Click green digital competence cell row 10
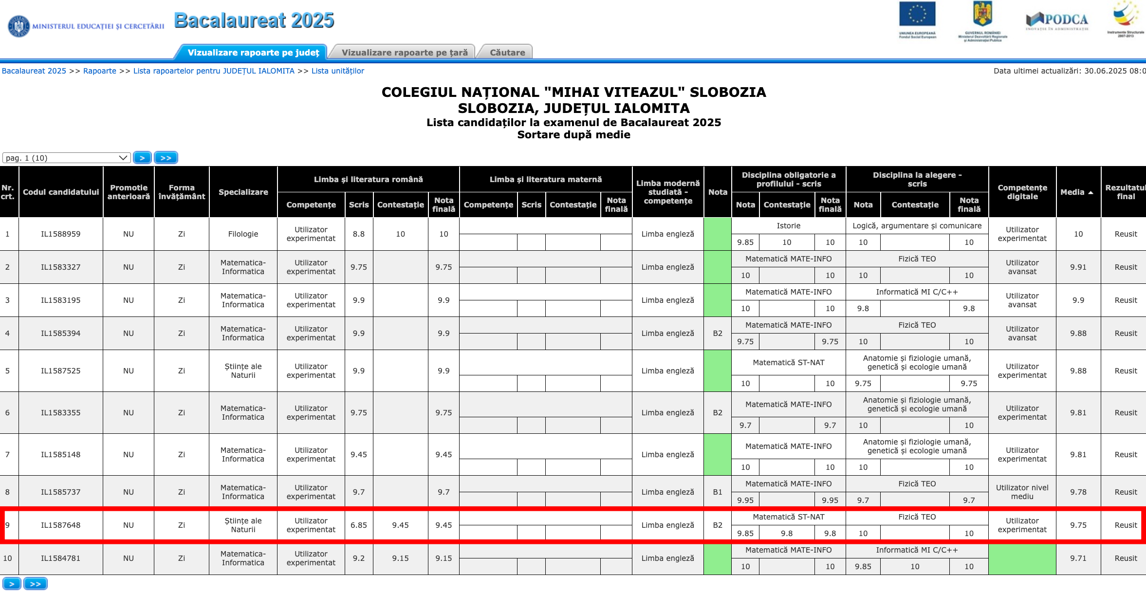1146x594 pixels. click(1022, 558)
